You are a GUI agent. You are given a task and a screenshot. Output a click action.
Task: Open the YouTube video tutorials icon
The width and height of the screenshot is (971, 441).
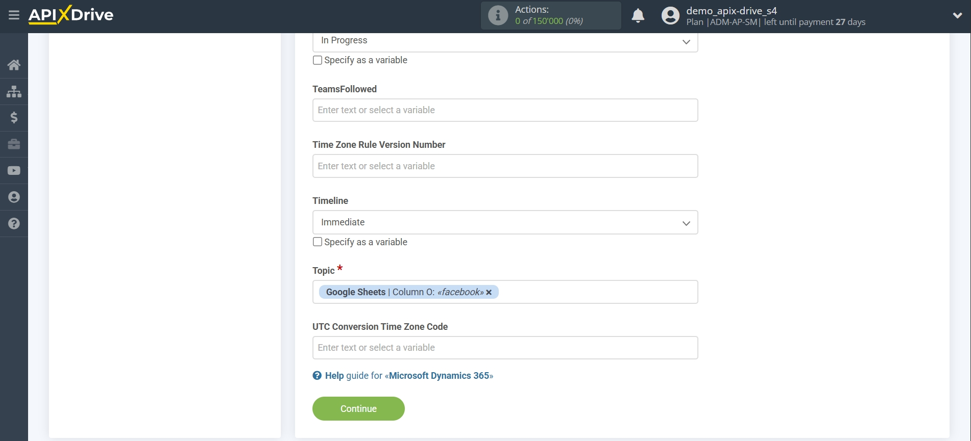click(x=14, y=171)
